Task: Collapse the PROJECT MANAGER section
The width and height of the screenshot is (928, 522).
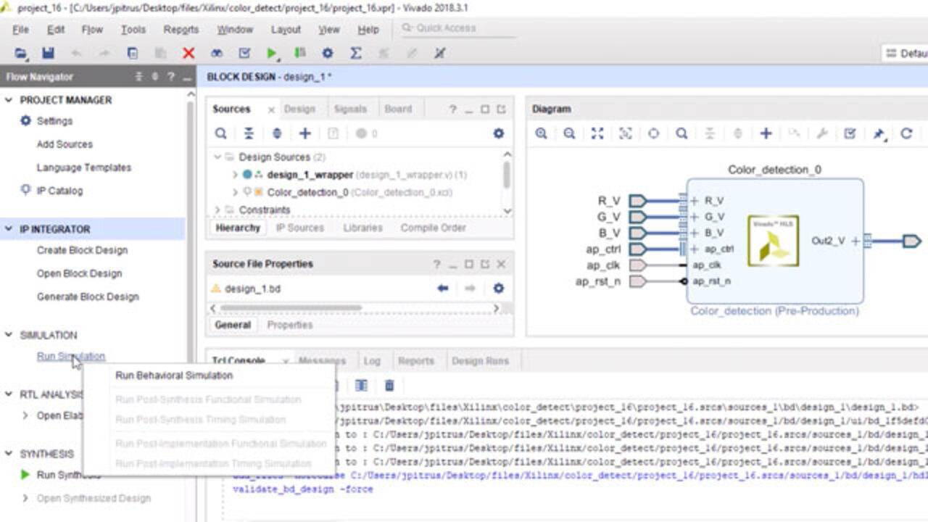Action: coord(9,100)
